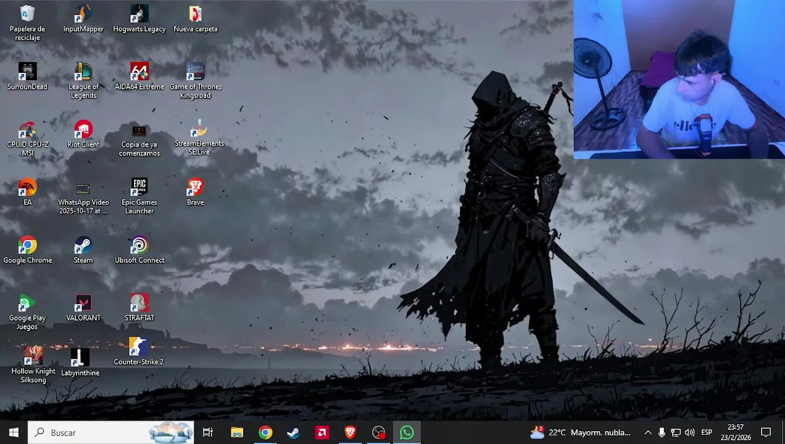Image resolution: width=785 pixels, height=444 pixels.
Task: Open Steam from the taskbar
Action: pos(294,432)
